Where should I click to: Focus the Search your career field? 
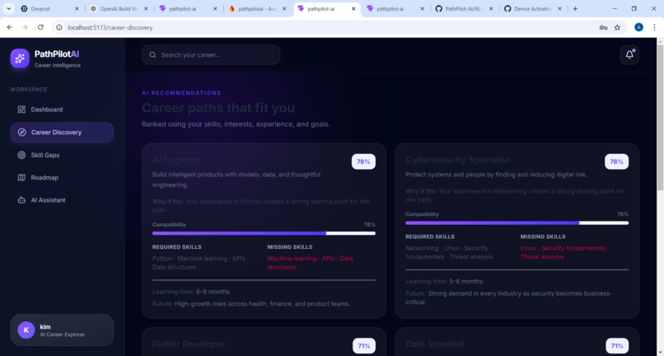211,54
